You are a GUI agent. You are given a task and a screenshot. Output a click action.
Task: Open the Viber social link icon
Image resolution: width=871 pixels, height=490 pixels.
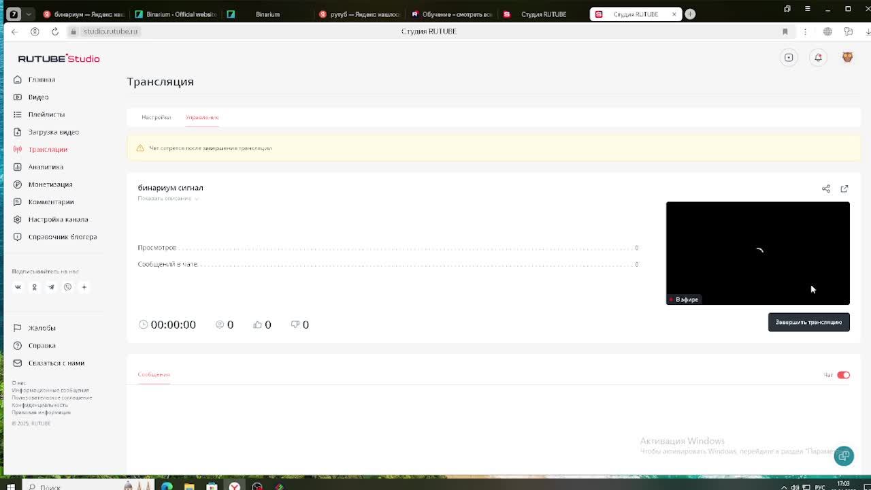[x=67, y=287]
